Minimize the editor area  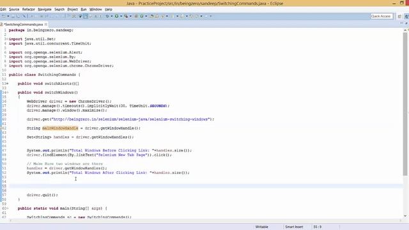pos(401,24)
